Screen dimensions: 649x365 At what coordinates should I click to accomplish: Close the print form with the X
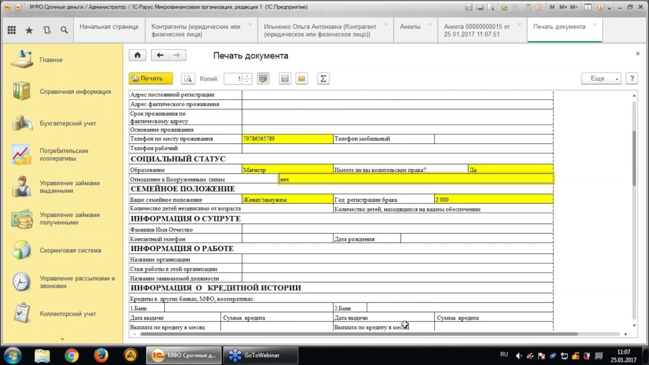638,54
